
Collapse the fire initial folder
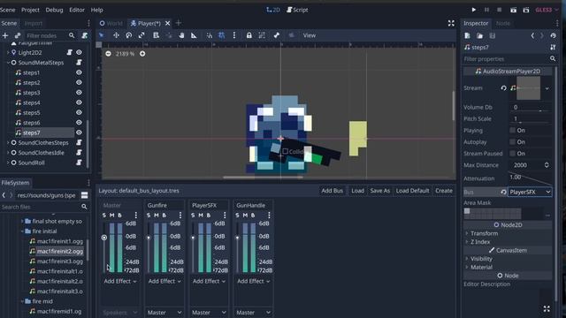[x=22, y=231]
